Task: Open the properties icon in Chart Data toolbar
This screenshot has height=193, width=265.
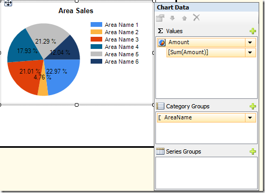Action: click(x=160, y=18)
